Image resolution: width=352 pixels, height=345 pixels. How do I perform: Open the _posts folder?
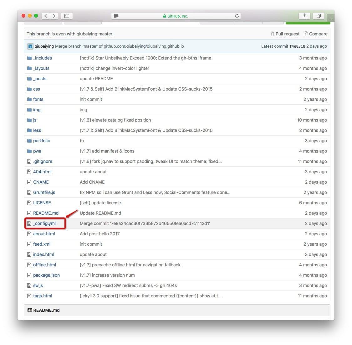pyautogui.click(x=40, y=79)
